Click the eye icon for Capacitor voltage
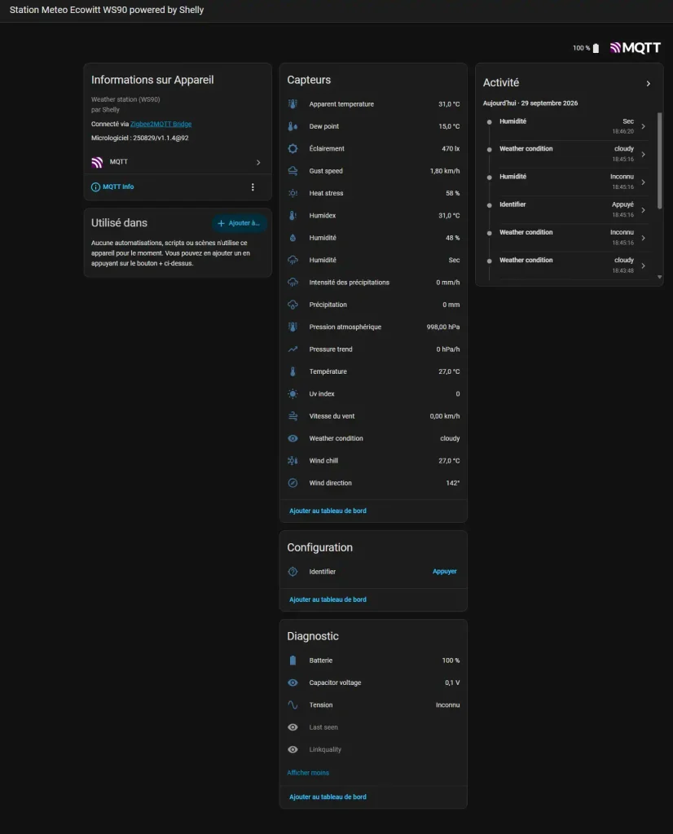The width and height of the screenshot is (673, 834). click(293, 683)
